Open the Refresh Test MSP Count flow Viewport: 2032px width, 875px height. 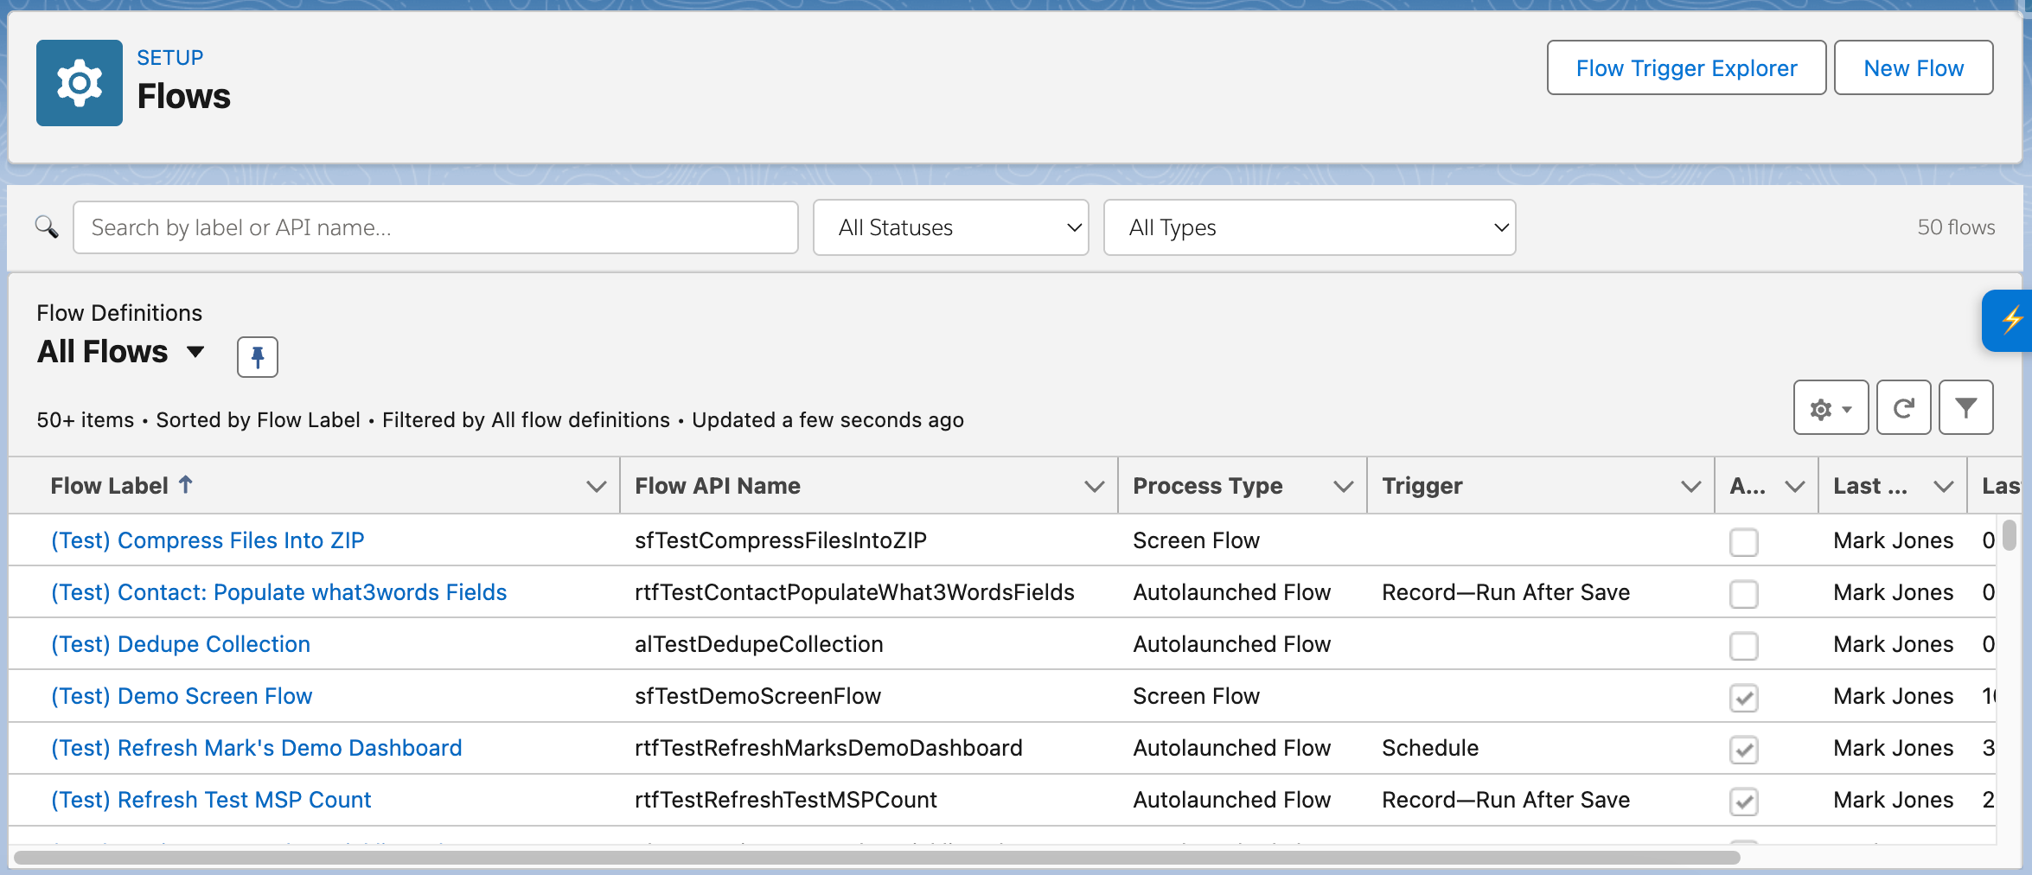point(210,800)
